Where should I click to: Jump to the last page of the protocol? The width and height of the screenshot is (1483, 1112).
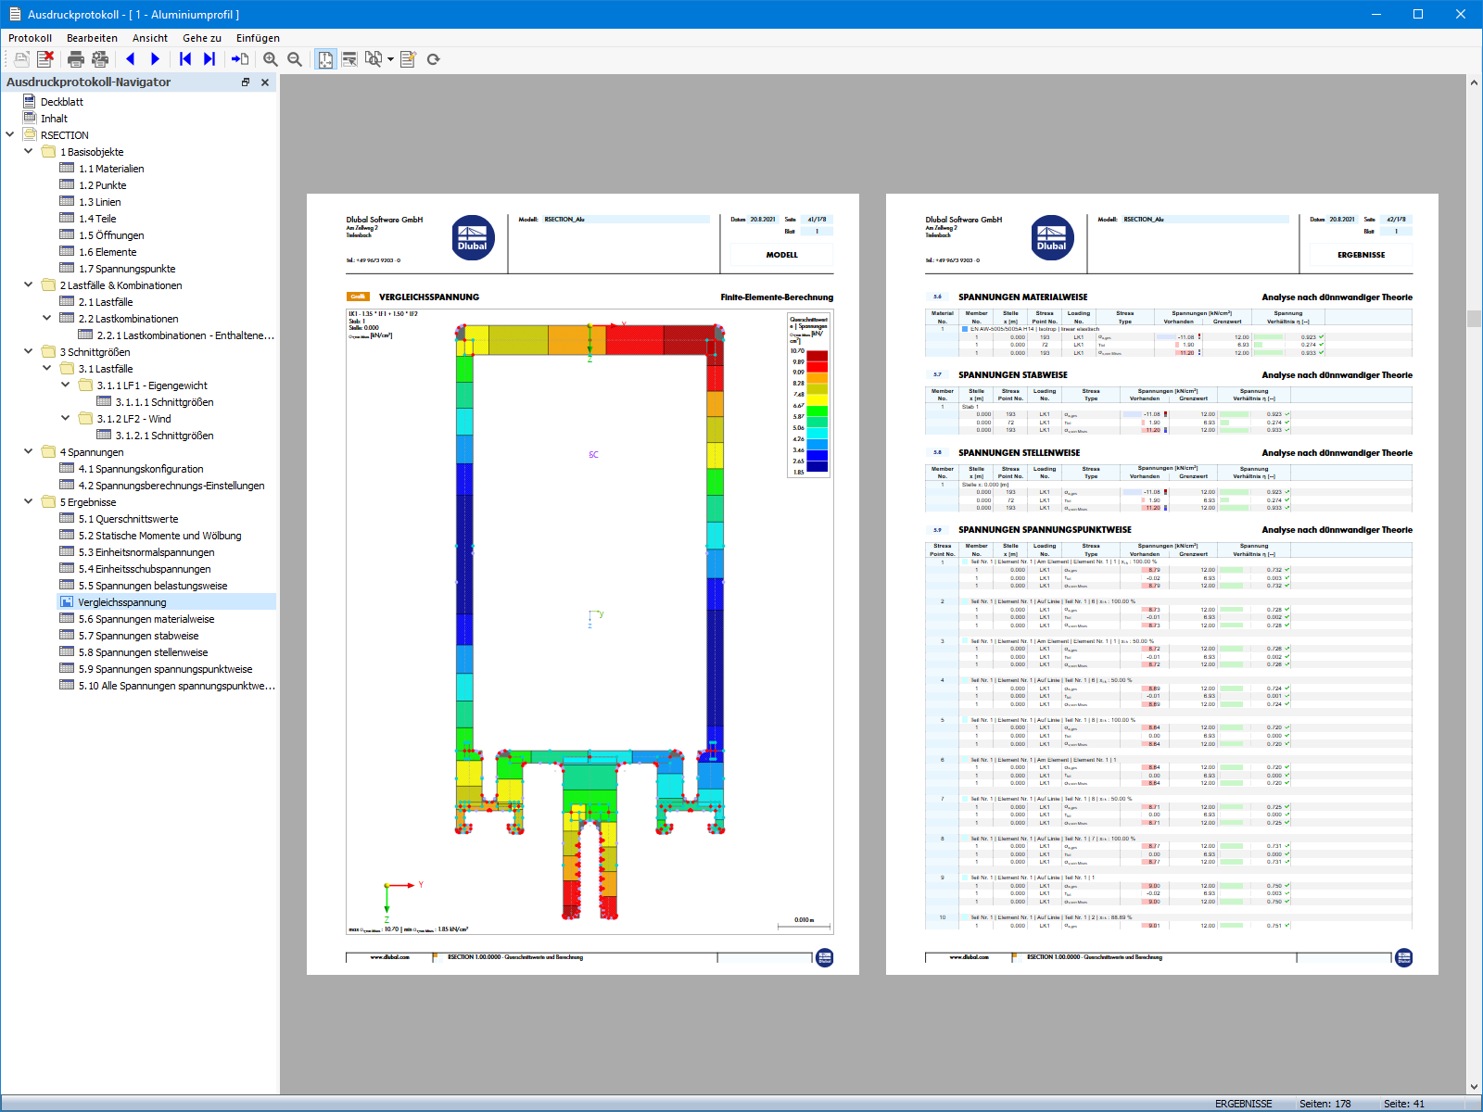209,59
